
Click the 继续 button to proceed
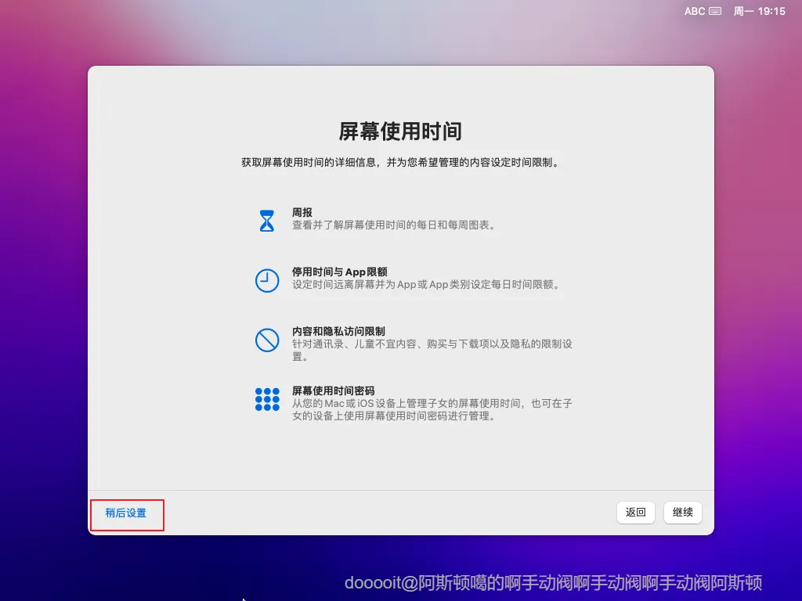pyautogui.click(x=681, y=513)
